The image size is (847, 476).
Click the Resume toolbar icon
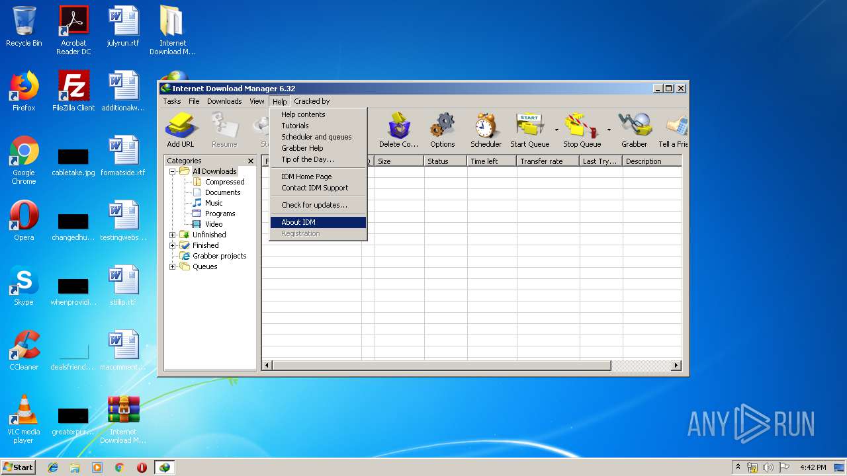tap(224, 130)
